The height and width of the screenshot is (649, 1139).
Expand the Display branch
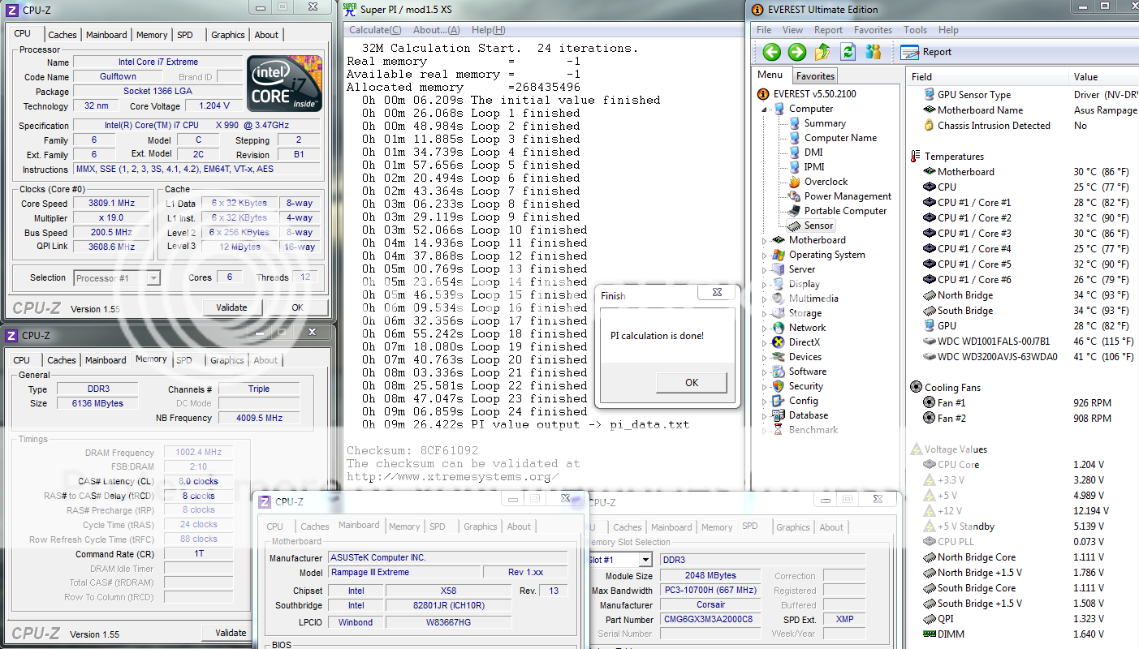point(765,285)
